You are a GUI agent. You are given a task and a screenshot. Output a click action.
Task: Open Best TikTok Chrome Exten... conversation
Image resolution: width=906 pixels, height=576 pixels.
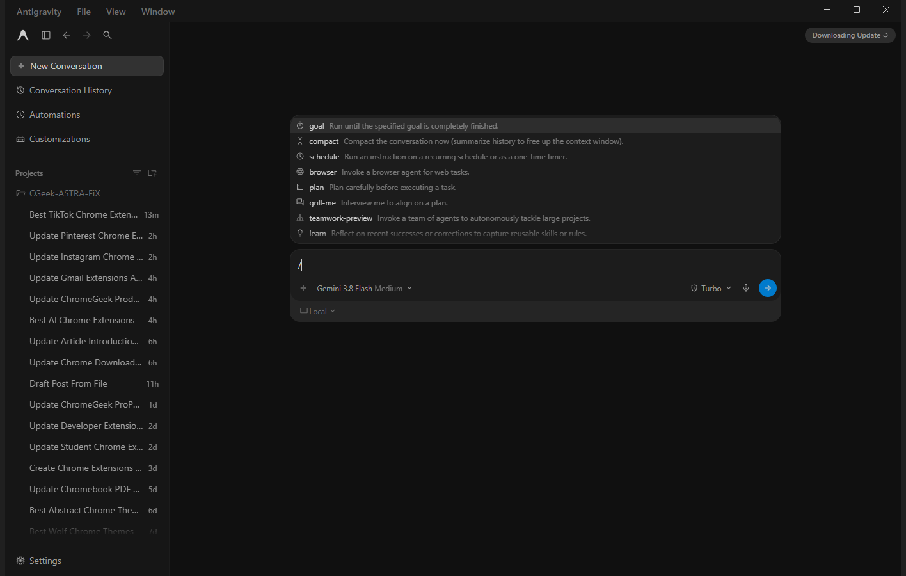87,214
